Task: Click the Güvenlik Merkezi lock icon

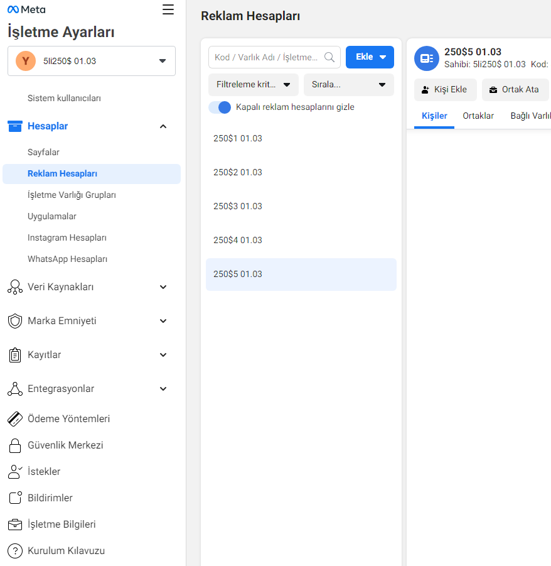Action: [x=15, y=445]
